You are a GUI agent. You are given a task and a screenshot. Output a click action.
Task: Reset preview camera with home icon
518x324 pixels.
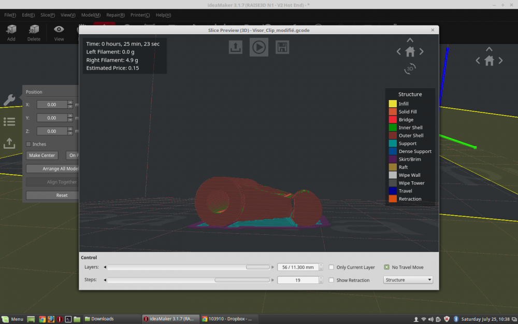(x=410, y=51)
